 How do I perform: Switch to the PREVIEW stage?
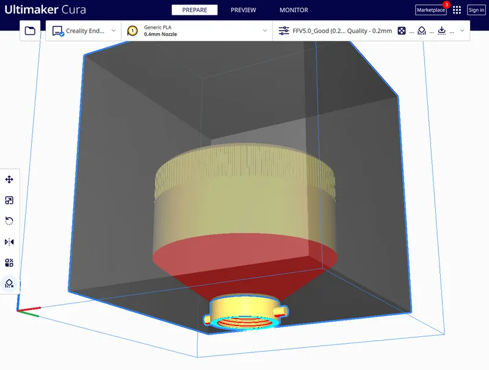pyautogui.click(x=243, y=10)
